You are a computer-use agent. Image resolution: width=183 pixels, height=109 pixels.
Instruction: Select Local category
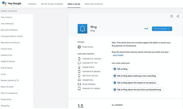pyautogui.click(x=3, y=74)
